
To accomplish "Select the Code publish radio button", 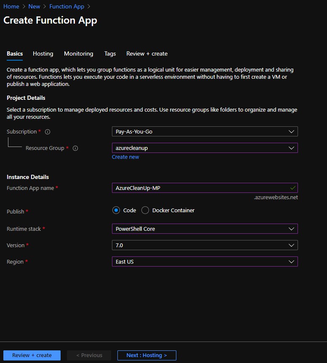I will tap(116, 210).
